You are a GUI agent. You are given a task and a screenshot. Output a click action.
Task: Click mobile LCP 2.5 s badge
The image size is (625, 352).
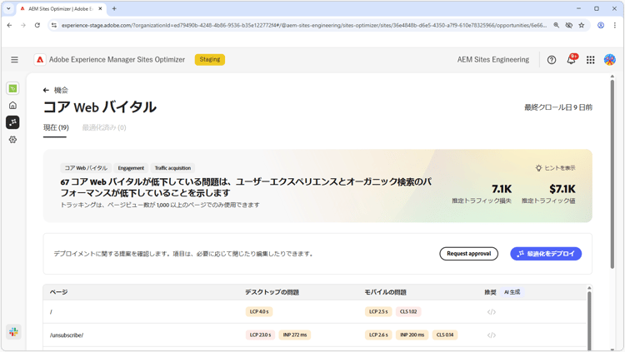pyautogui.click(x=378, y=312)
